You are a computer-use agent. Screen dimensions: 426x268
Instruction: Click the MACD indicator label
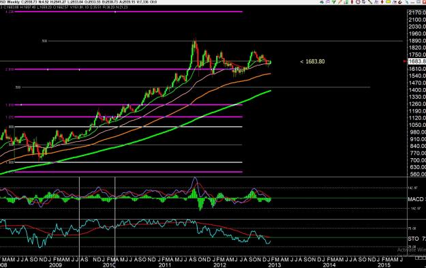(x=416, y=199)
